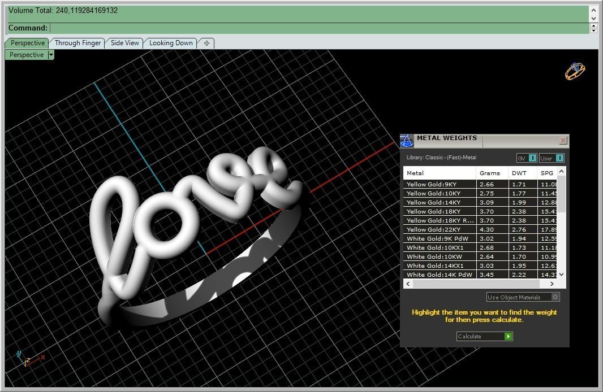Switch to the Through Finger tab
603x392 pixels.
coord(77,43)
